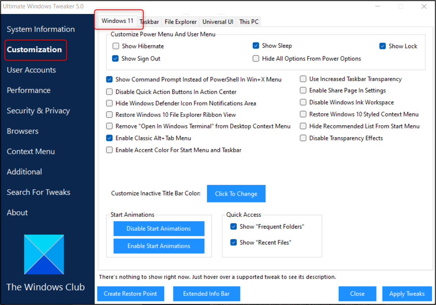Click The Windows Club text link
Viewport: 436px width, 305px height.
tap(45, 287)
